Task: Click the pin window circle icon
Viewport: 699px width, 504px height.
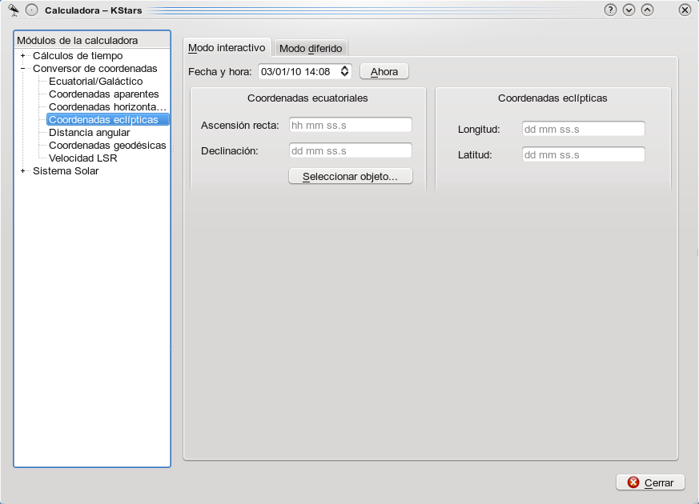Action: [31, 10]
